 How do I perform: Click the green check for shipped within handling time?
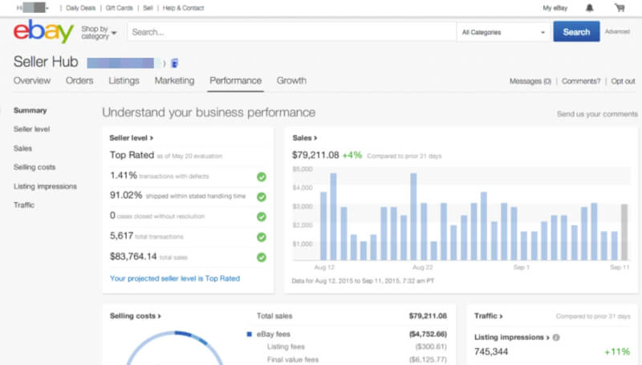(262, 197)
